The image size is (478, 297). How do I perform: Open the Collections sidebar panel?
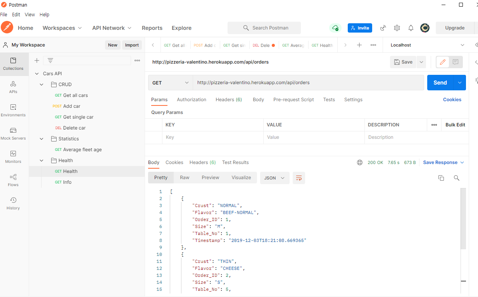(14, 64)
